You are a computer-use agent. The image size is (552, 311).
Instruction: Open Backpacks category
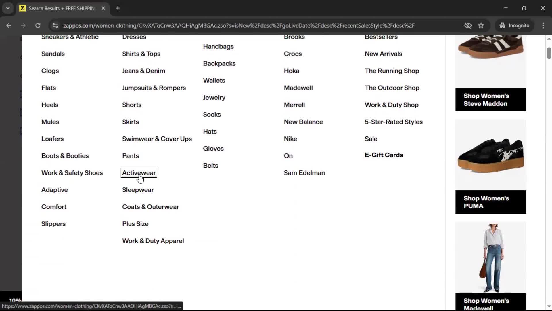219,63
